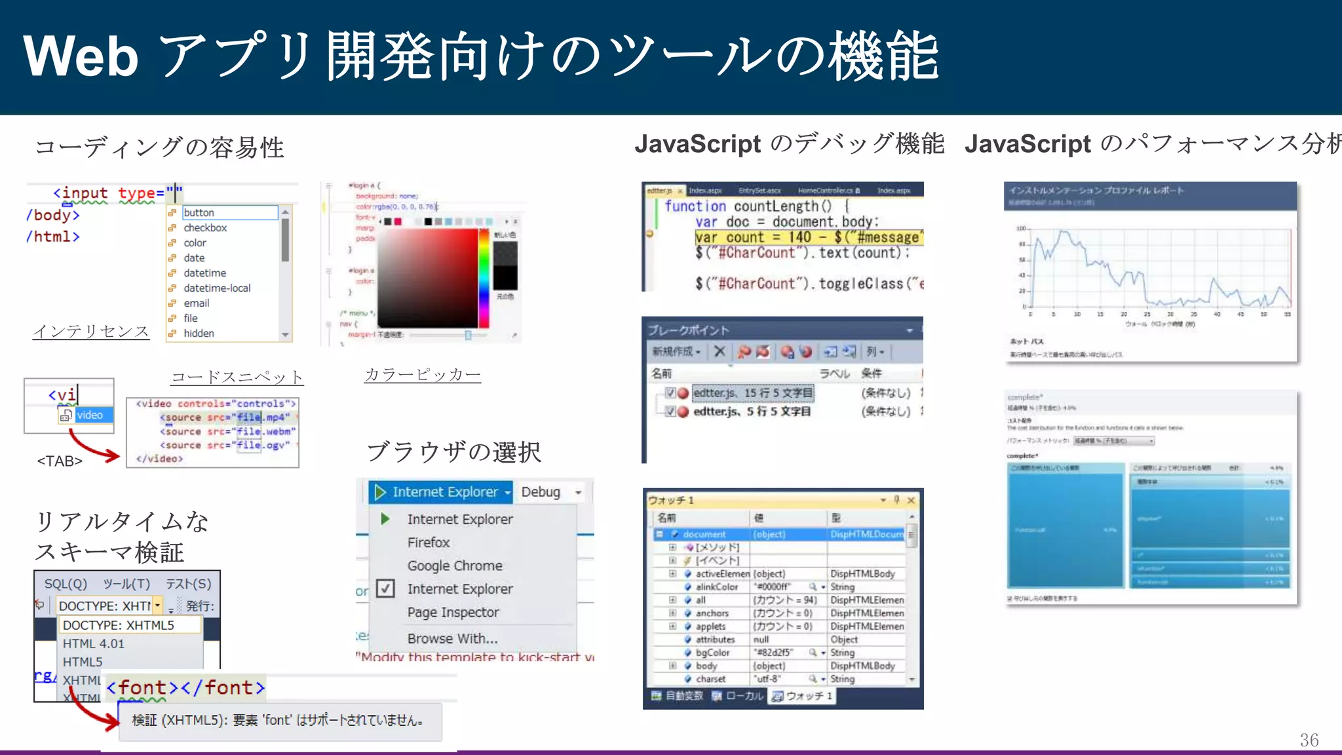Pick 'email' from IntelliSense list
Image resolution: width=1342 pixels, height=755 pixels.
(197, 303)
